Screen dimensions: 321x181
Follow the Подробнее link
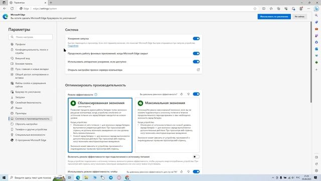pyautogui.click(x=73, y=46)
